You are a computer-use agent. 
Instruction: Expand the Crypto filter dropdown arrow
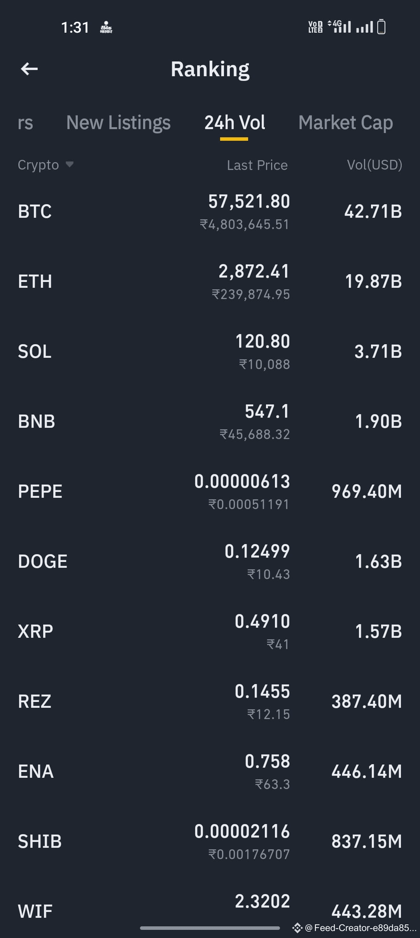coord(70,164)
